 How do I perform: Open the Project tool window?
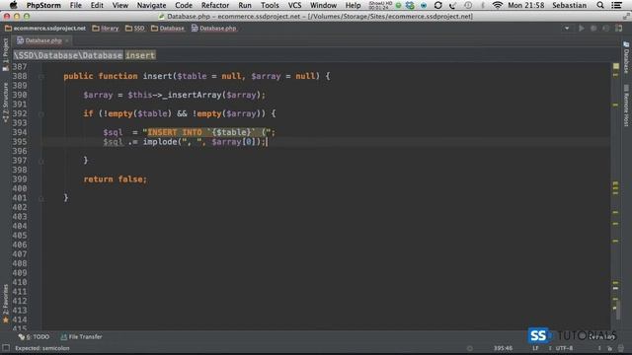[5, 54]
